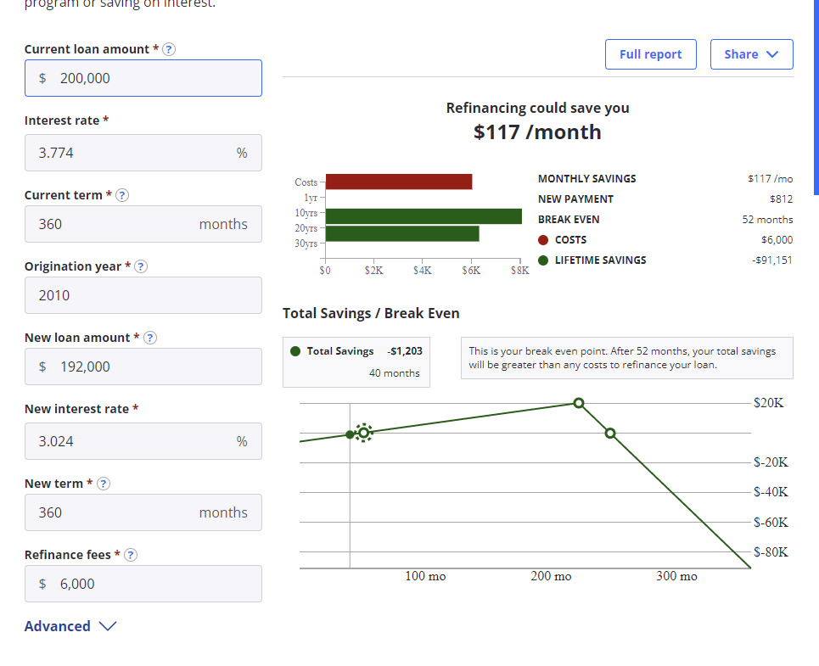Click the page scrollbar on right edge
This screenshot has height=666, width=819.
tap(816, 97)
